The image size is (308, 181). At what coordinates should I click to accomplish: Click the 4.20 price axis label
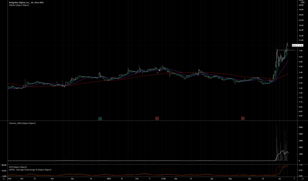[x=300, y=66]
